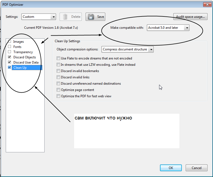The height and width of the screenshot is (177, 213).
Task: Click the OK button
Action: tap(171, 168)
